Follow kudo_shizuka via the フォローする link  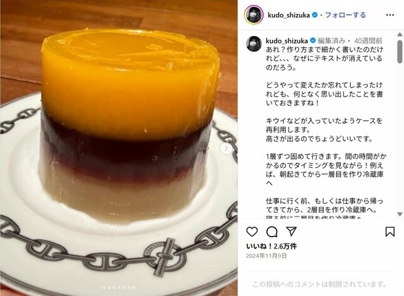point(345,15)
